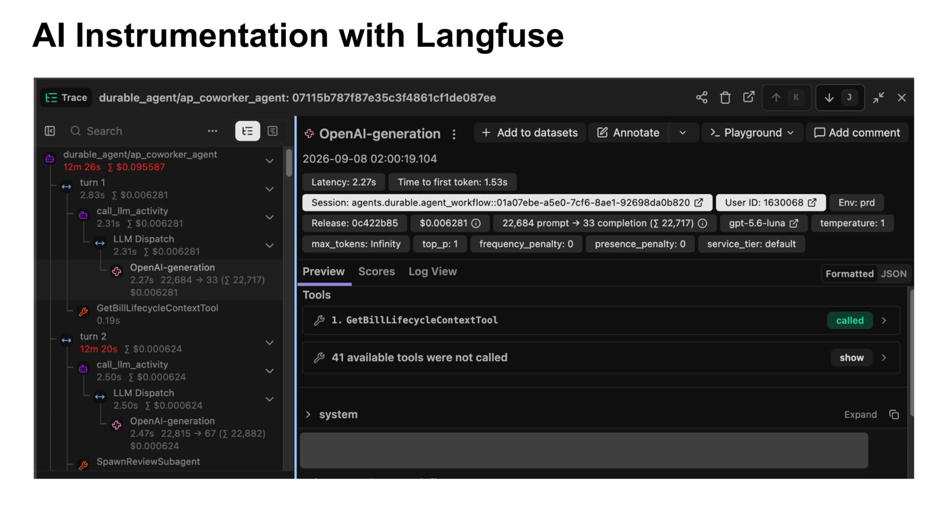Go to next trace with down arrow

pyautogui.click(x=840, y=97)
